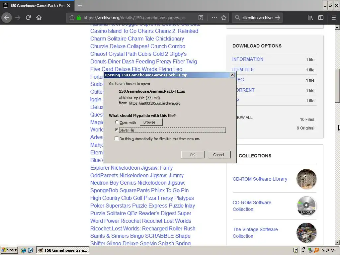Reload the current page
This screenshot has width=340, height=255.
[28, 18]
